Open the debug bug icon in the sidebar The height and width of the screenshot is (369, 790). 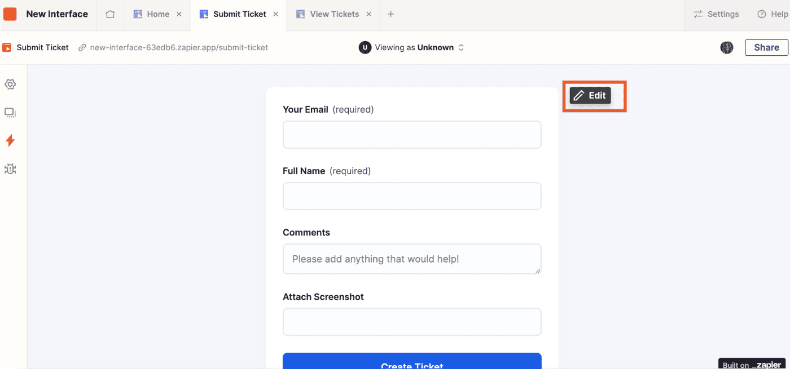[x=10, y=168]
